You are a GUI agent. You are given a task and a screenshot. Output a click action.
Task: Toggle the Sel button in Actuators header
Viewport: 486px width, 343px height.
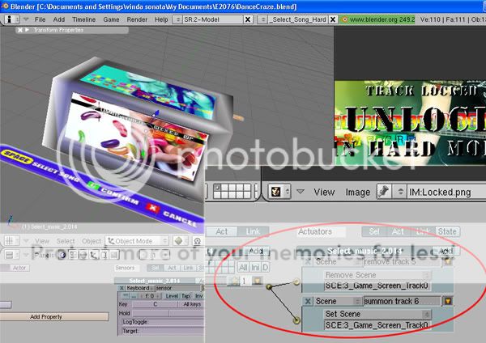375,232
